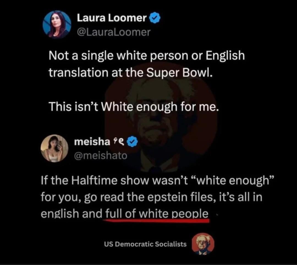Open the @LauraLoomer handle link

(x=114, y=32)
